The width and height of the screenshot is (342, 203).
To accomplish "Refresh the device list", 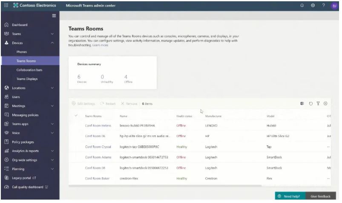I will pos(311,103).
